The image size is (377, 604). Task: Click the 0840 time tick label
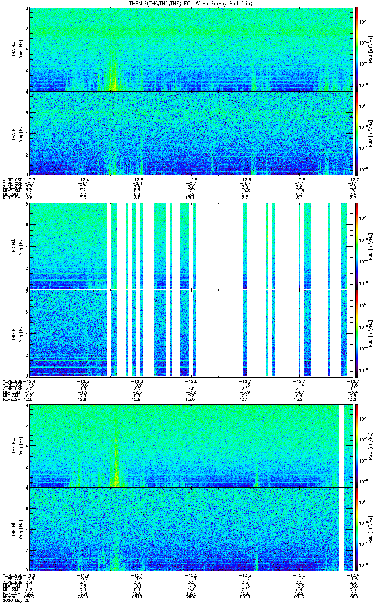coord(138,597)
